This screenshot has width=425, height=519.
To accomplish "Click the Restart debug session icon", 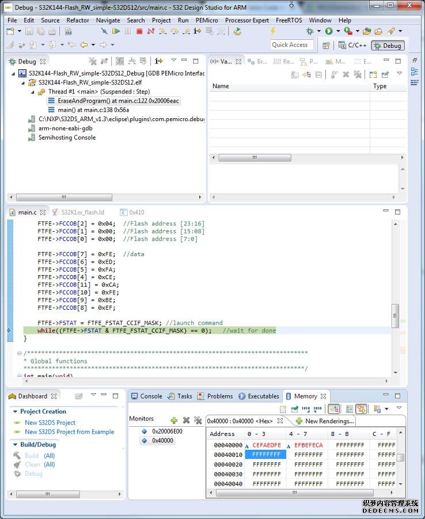I will 237,32.
